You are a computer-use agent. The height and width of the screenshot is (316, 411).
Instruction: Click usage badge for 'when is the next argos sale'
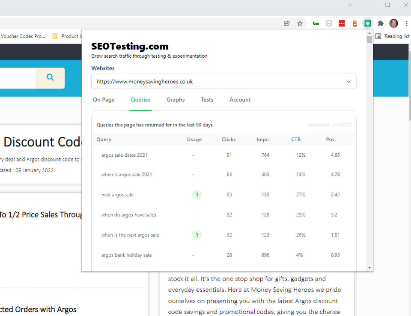tap(197, 235)
